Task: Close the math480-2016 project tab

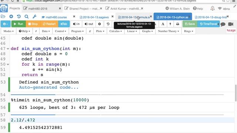Action: point(60,8)
